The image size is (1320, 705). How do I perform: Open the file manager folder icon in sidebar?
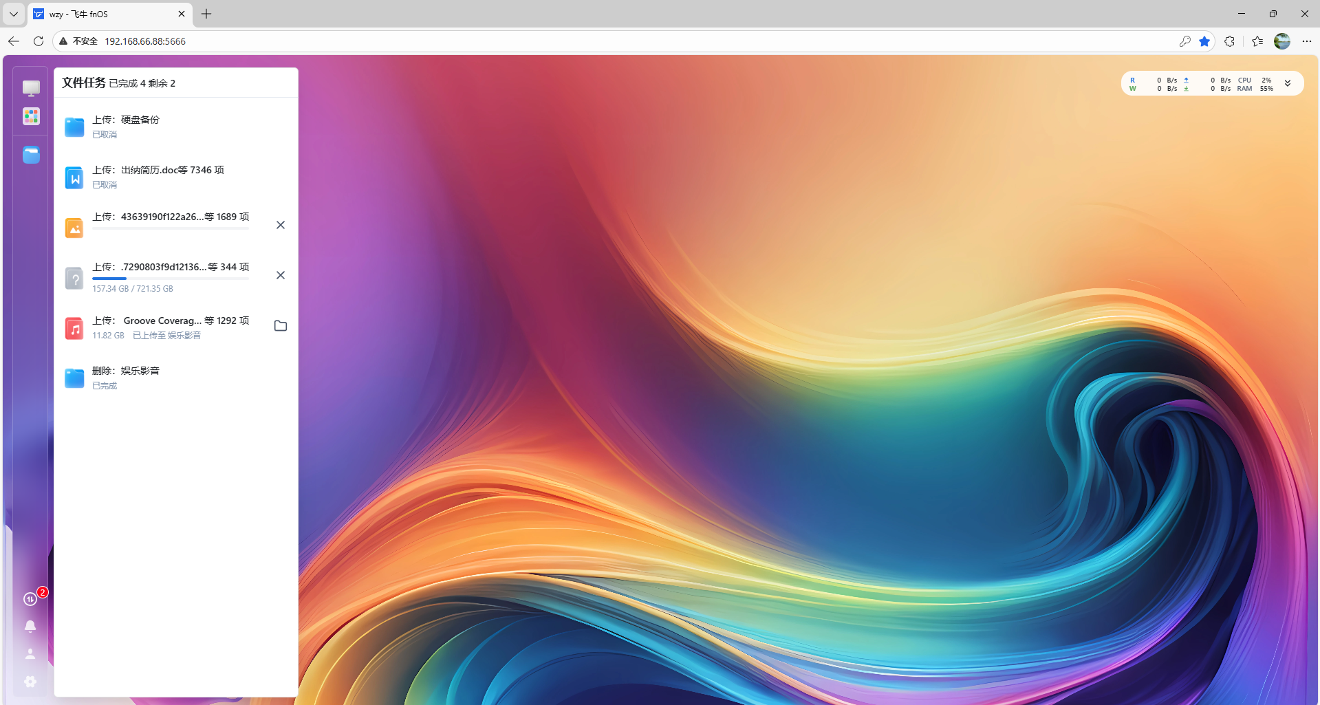tap(30, 155)
